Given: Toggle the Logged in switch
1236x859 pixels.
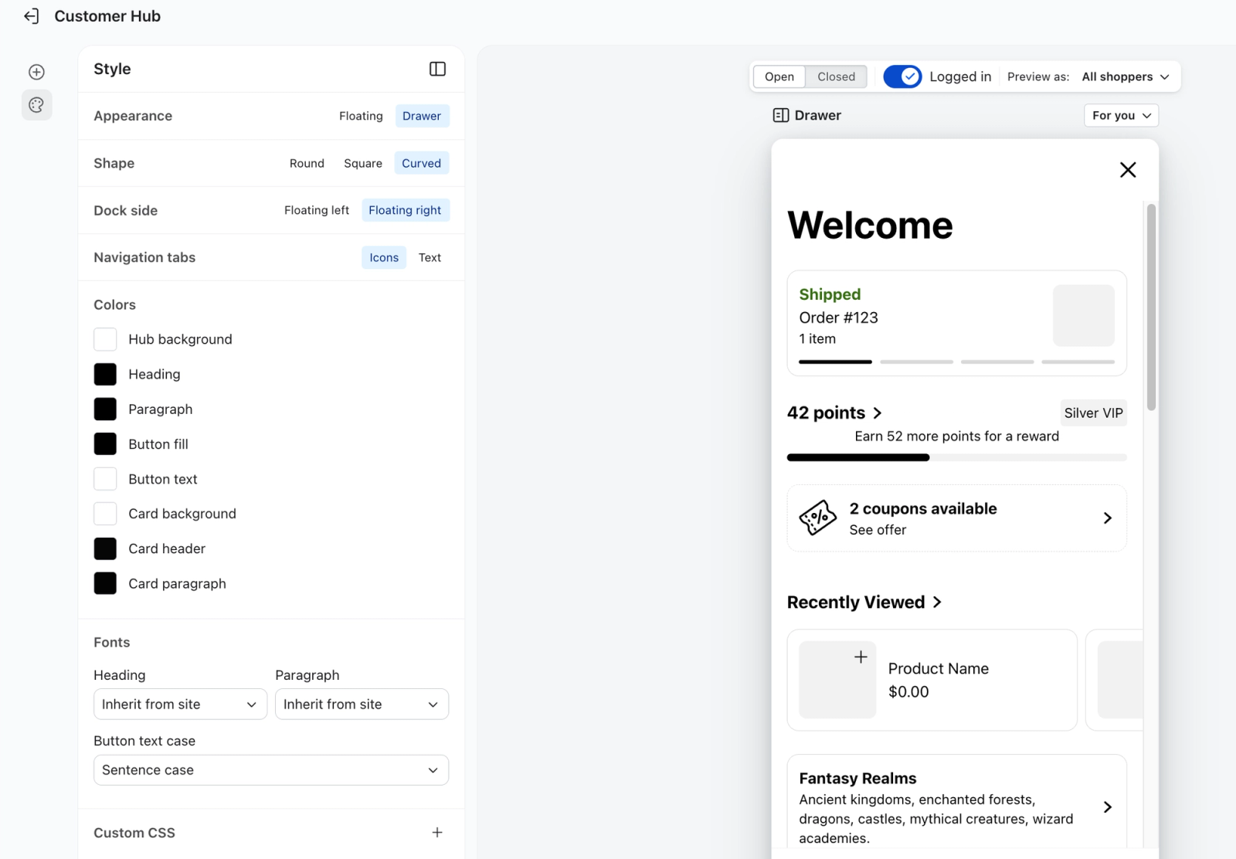Looking at the screenshot, I should click(x=902, y=76).
